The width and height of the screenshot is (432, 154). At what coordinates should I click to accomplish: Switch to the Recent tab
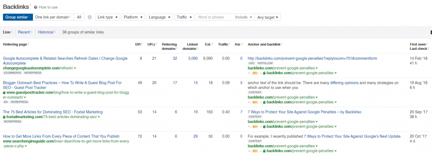tap(24, 32)
